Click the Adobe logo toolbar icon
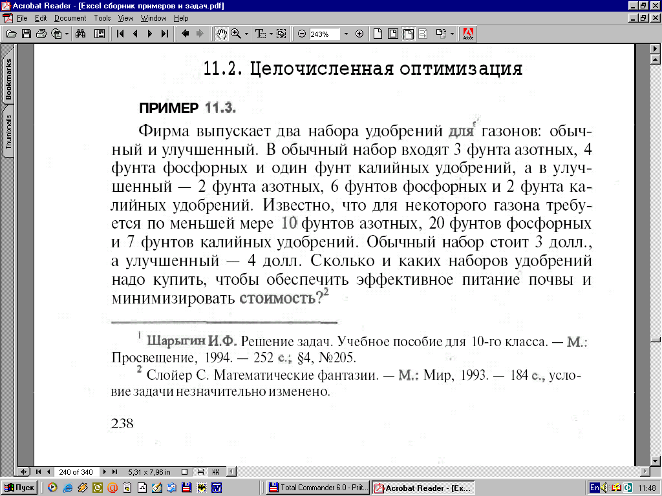Image resolution: width=662 pixels, height=496 pixels. pos(468,34)
